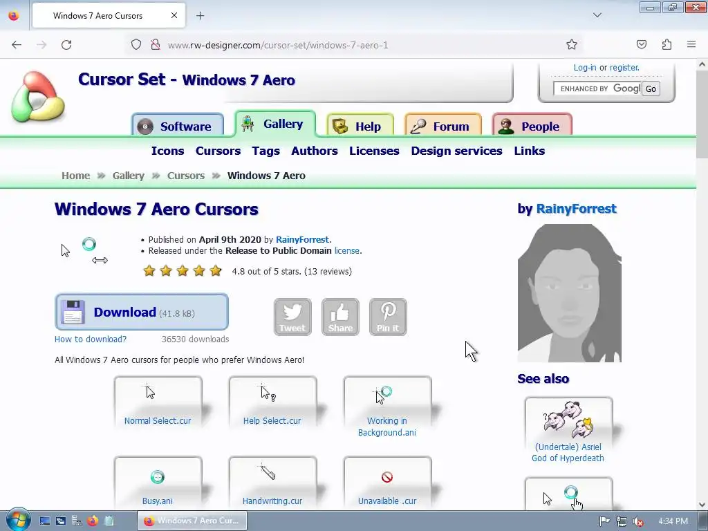This screenshot has width=708, height=531.
Task: Open Busy.ani cursor
Action: pos(158,482)
